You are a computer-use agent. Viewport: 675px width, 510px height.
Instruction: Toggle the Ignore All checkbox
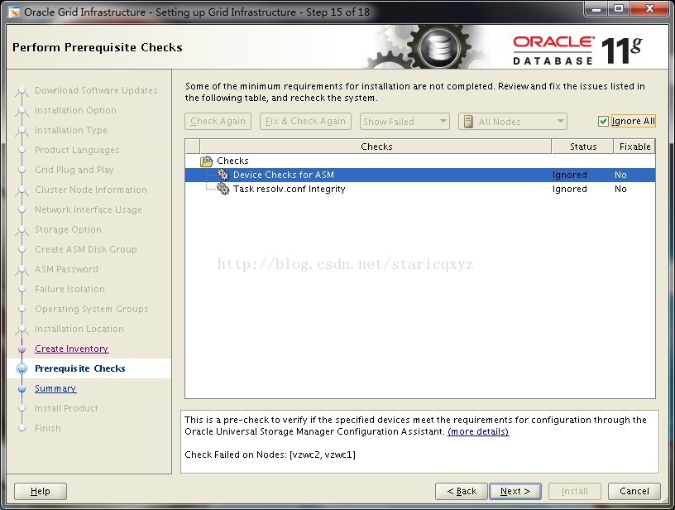click(603, 122)
